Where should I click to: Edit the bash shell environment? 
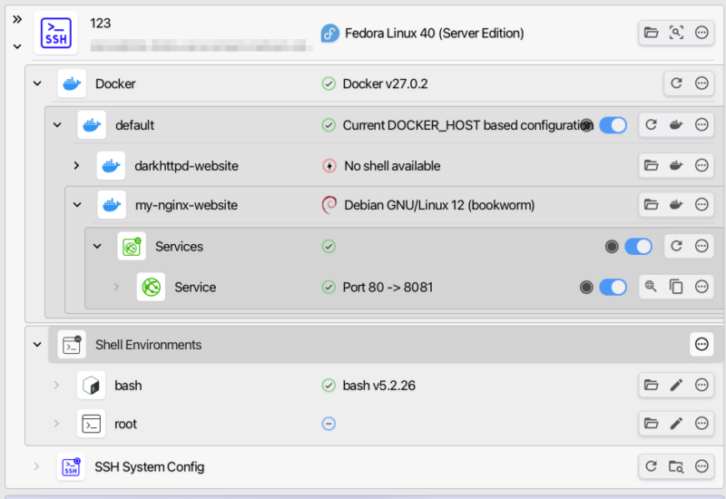coord(676,385)
